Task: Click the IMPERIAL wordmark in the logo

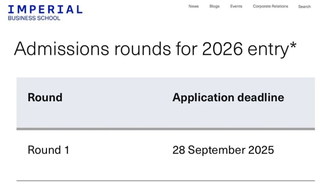Action: coord(45,9)
